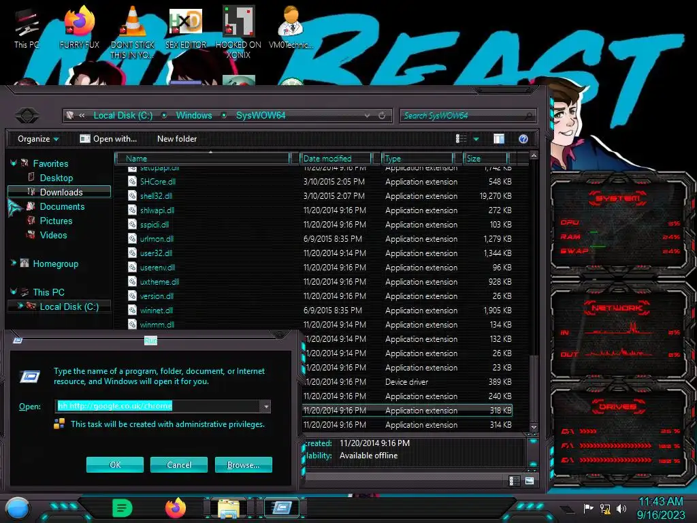Screen dimensions: 697x523
Task: Click Open with... in the toolbar
Action: [108, 139]
